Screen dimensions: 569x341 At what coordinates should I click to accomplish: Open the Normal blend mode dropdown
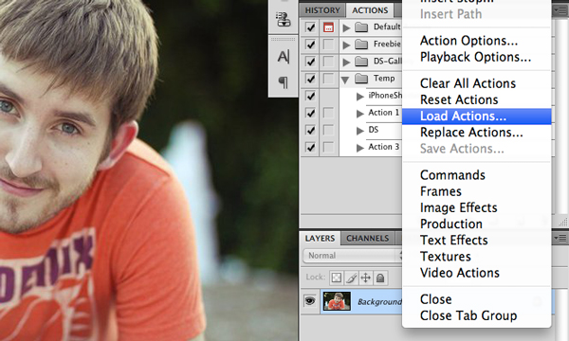[353, 256]
